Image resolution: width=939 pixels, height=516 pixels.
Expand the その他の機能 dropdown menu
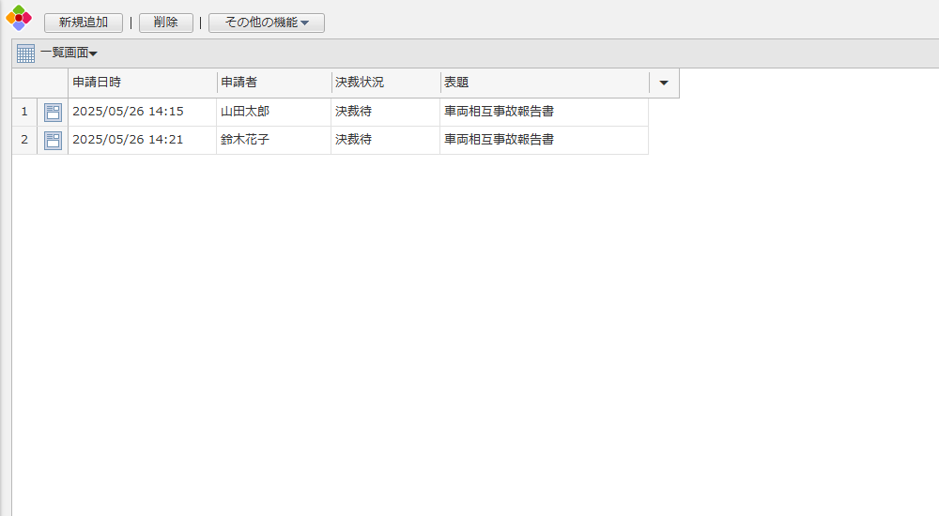click(x=267, y=23)
